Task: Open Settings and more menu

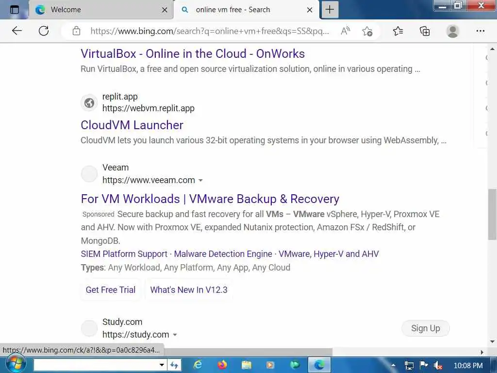Action: (480, 31)
